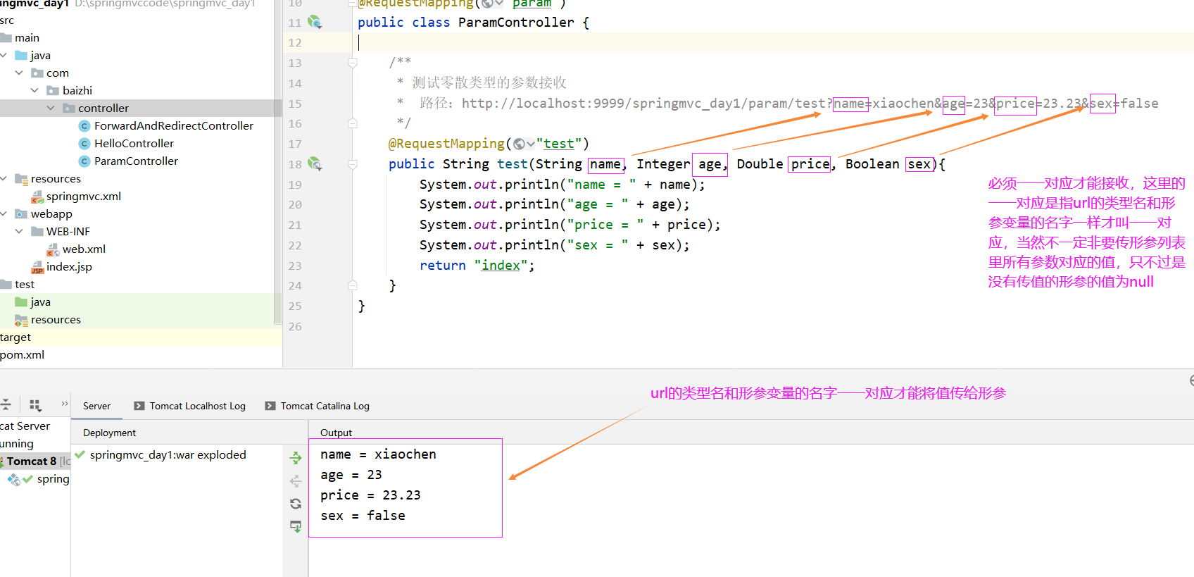The image size is (1194, 577).
Task: Click the Tomcat Localhost Log tab icon
Action: [x=139, y=406]
